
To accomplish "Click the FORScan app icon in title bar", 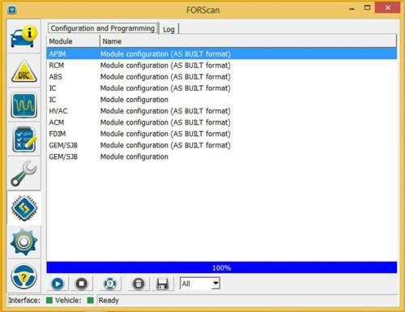I will pos(12,11).
